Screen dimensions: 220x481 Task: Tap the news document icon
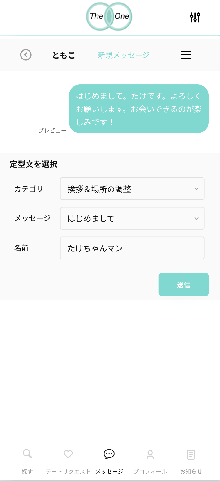click(x=191, y=455)
